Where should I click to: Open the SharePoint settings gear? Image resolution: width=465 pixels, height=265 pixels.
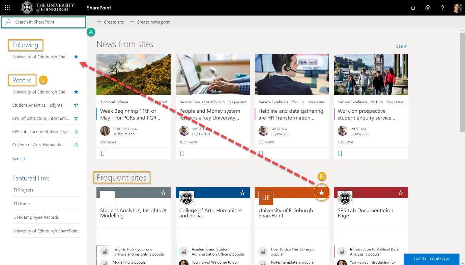(428, 7)
